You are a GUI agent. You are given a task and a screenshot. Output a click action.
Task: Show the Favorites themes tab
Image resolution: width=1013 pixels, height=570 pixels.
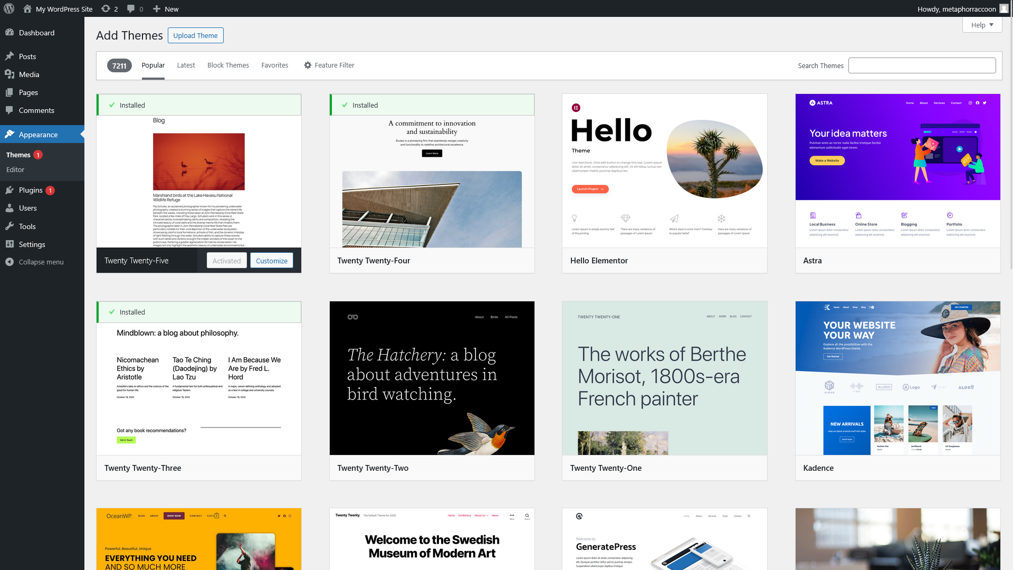coord(275,65)
